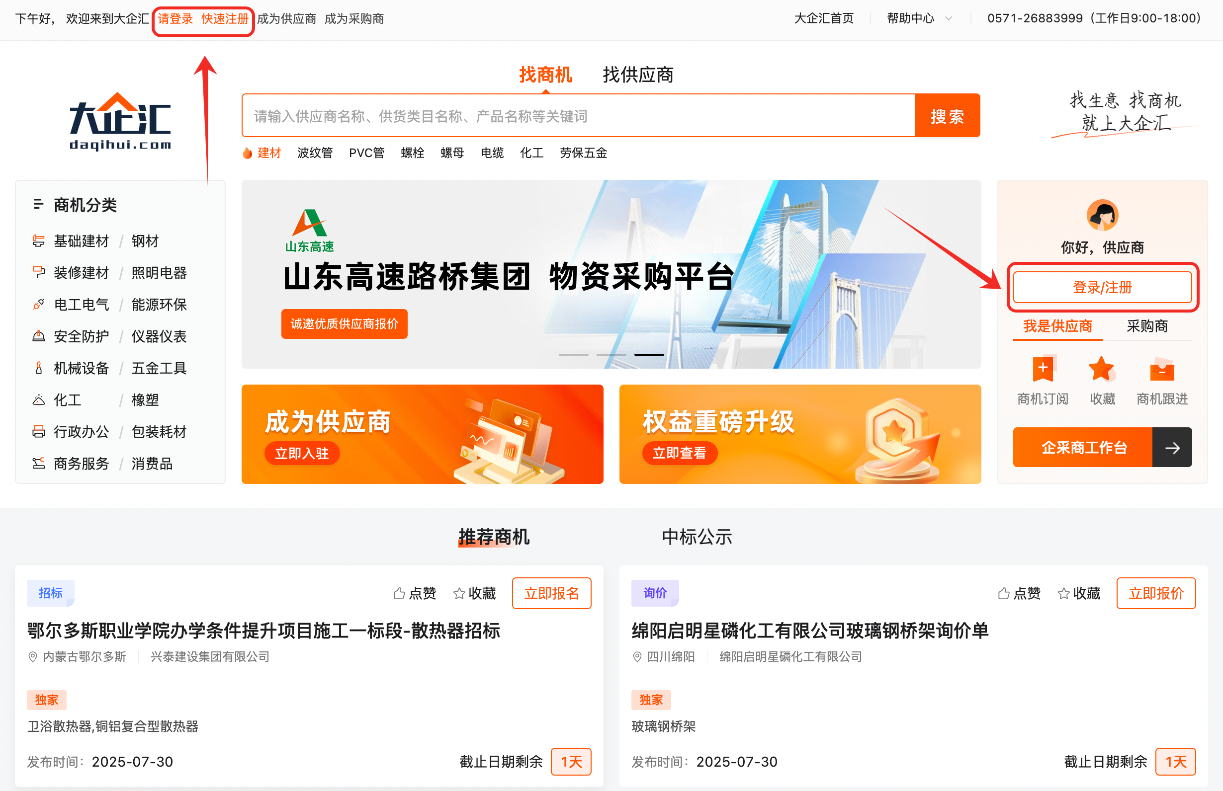The width and height of the screenshot is (1223, 791).
Task: Click hot keyword PVC管
Action: 366,153
